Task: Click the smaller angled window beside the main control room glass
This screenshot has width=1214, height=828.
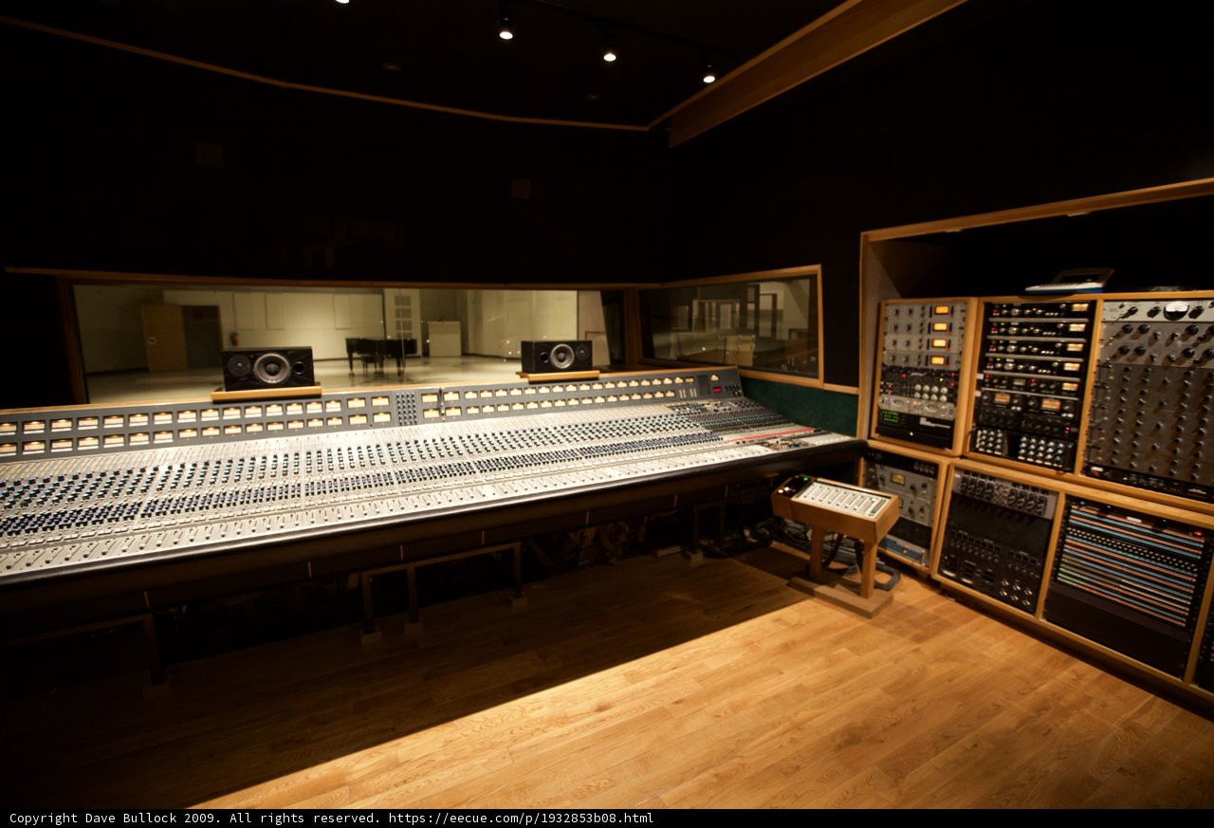Action: tap(733, 324)
